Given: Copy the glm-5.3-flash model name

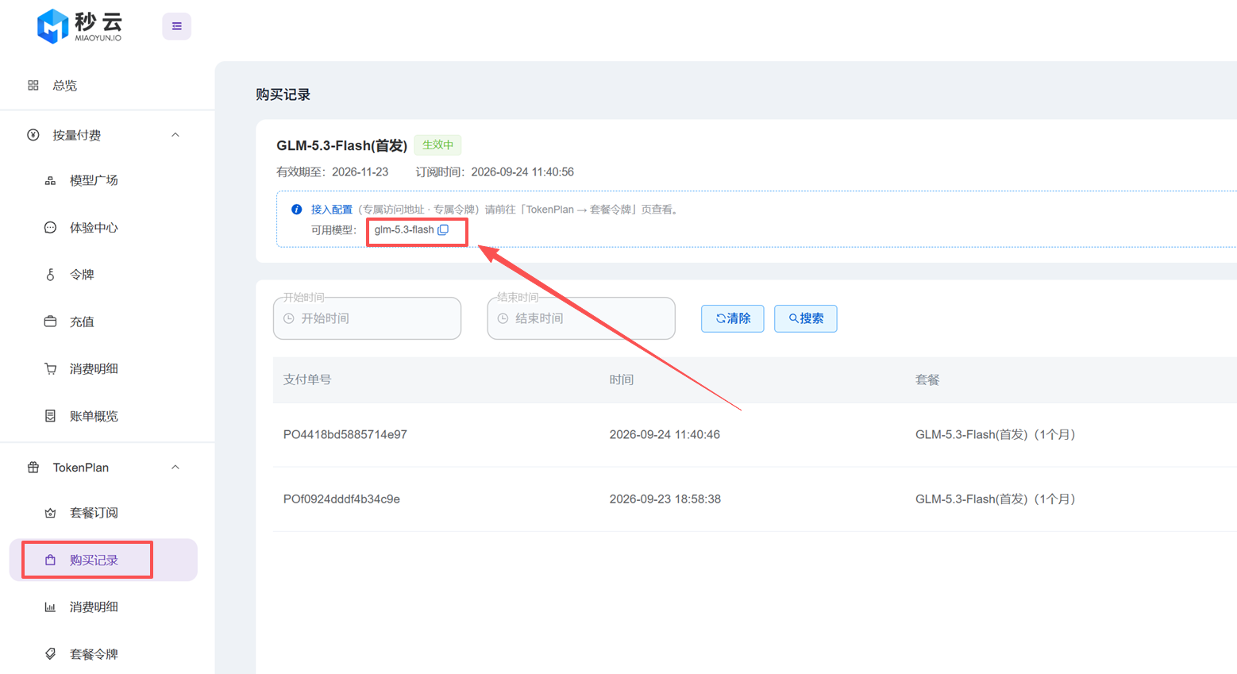Looking at the screenshot, I should [443, 230].
